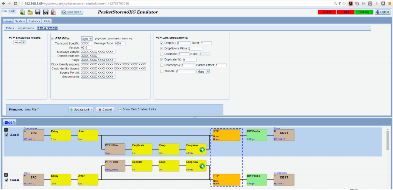The height and width of the screenshot is (190, 393).
Task: Select the Duplicate block on link 1
Action: [142, 149]
